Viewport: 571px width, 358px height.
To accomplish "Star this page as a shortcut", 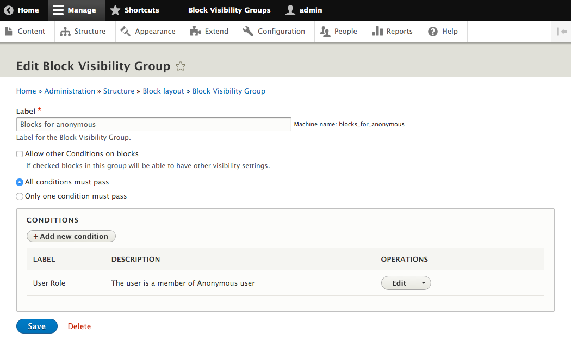I will point(180,66).
